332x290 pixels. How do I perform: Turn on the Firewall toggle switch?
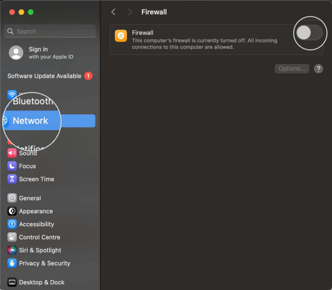point(309,33)
